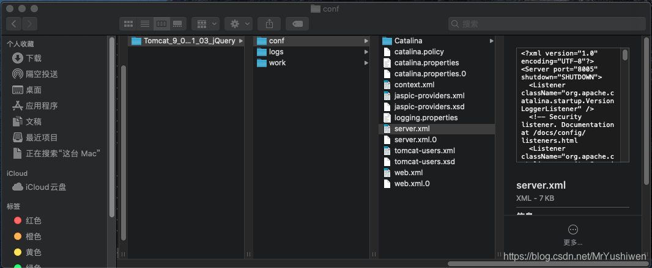Select the tomcat-users.xml file
This screenshot has height=268, width=652.
tap(437, 151)
